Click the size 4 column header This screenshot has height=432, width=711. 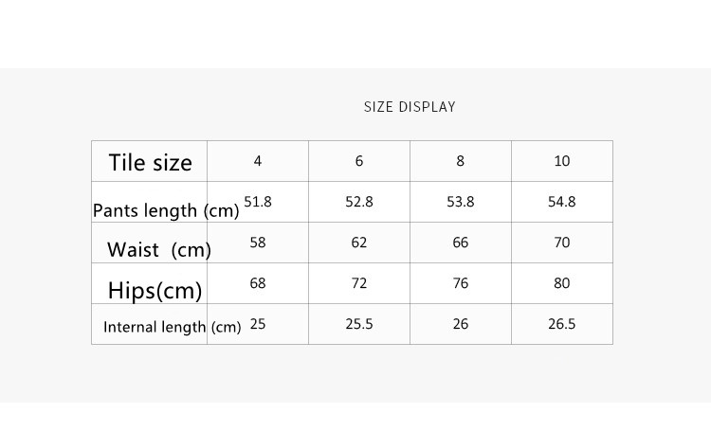[x=258, y=161]
